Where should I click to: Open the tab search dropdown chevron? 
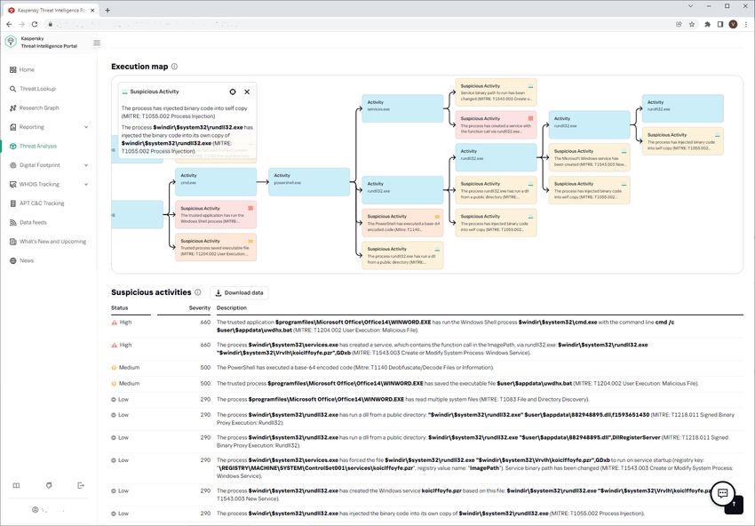(690, 6)
